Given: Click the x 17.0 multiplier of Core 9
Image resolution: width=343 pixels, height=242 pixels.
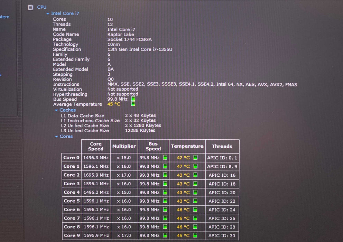Looking at the screenshot, I should coord(124,235).
